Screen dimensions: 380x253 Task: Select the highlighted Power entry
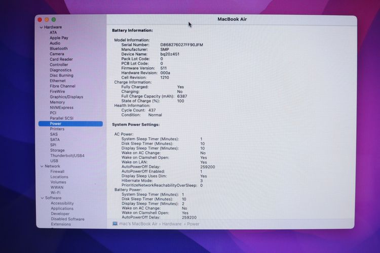click(x=70, y=123)
